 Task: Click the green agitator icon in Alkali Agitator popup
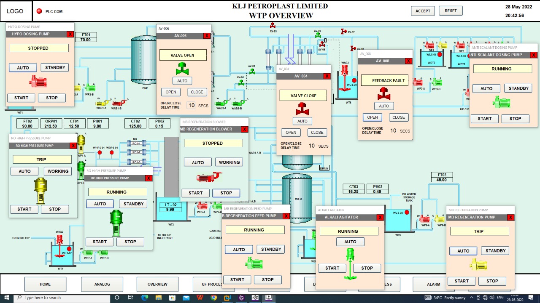349,263
